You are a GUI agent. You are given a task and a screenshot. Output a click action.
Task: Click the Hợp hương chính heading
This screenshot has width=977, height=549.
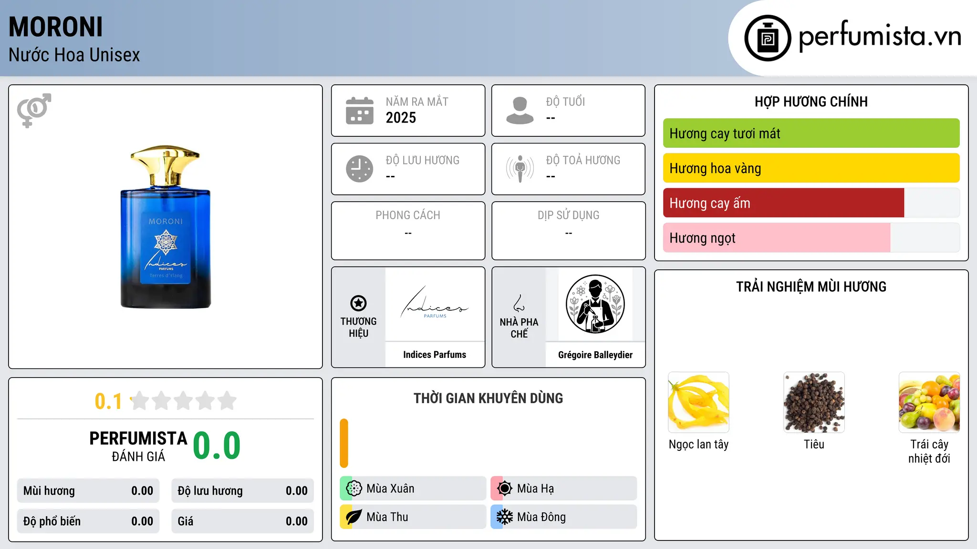[811, 102]
